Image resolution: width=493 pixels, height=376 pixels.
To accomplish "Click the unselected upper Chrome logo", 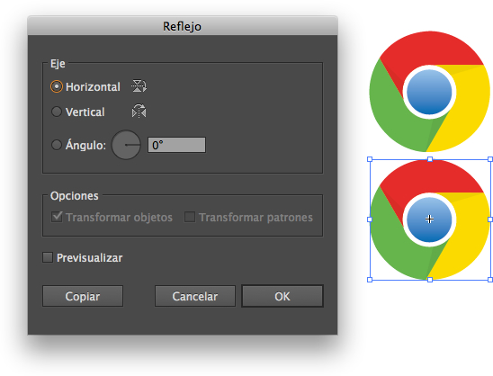I will pos(430,92).
